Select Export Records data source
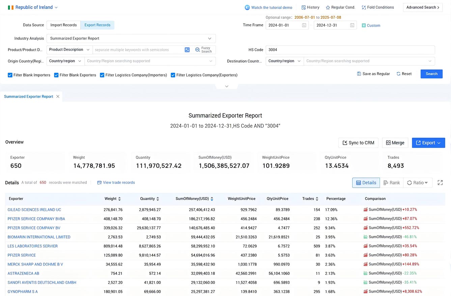The height and width of the screenshot is (296, 451). click(x=97, y=25)
